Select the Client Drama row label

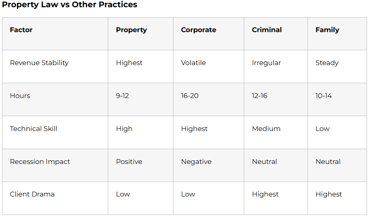click(x=32, y=194)
